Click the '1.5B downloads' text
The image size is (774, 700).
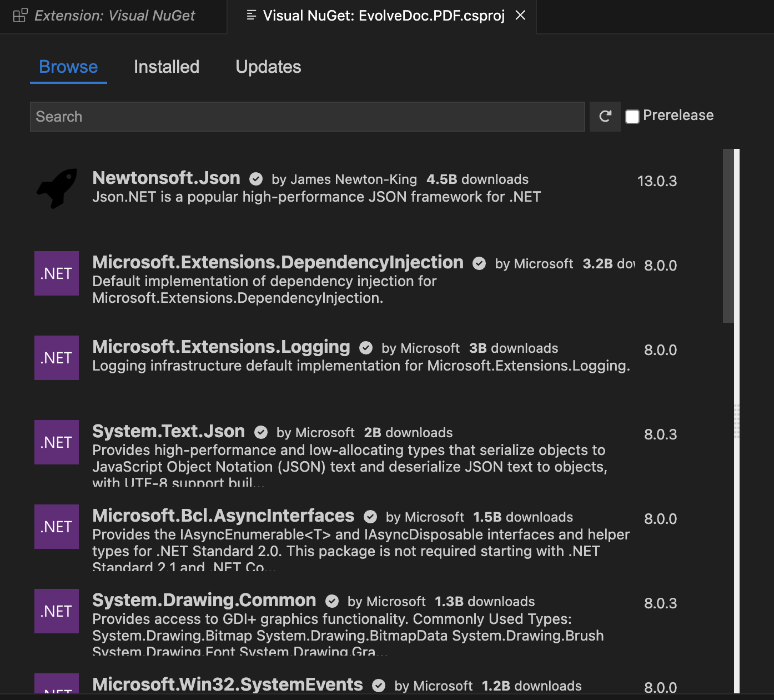click(x=523, y=517)
